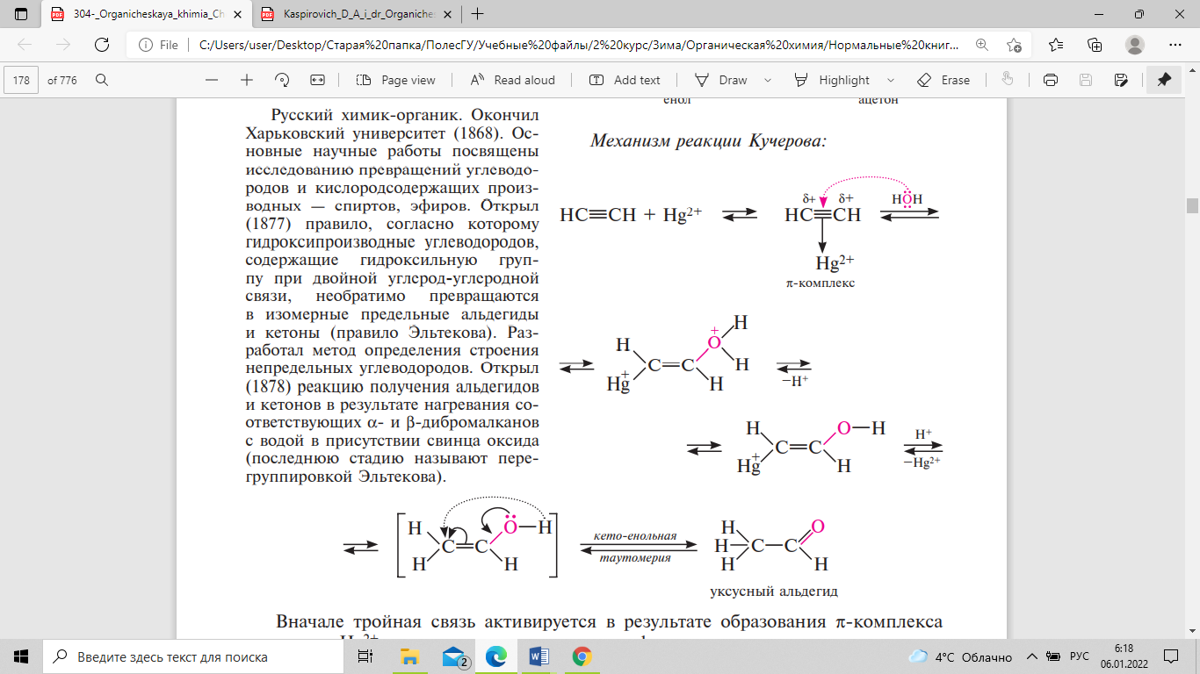This screenshot has width=1200, height=674.
Task: Open File Explorer from the taskbar
Action: point(410,656)
